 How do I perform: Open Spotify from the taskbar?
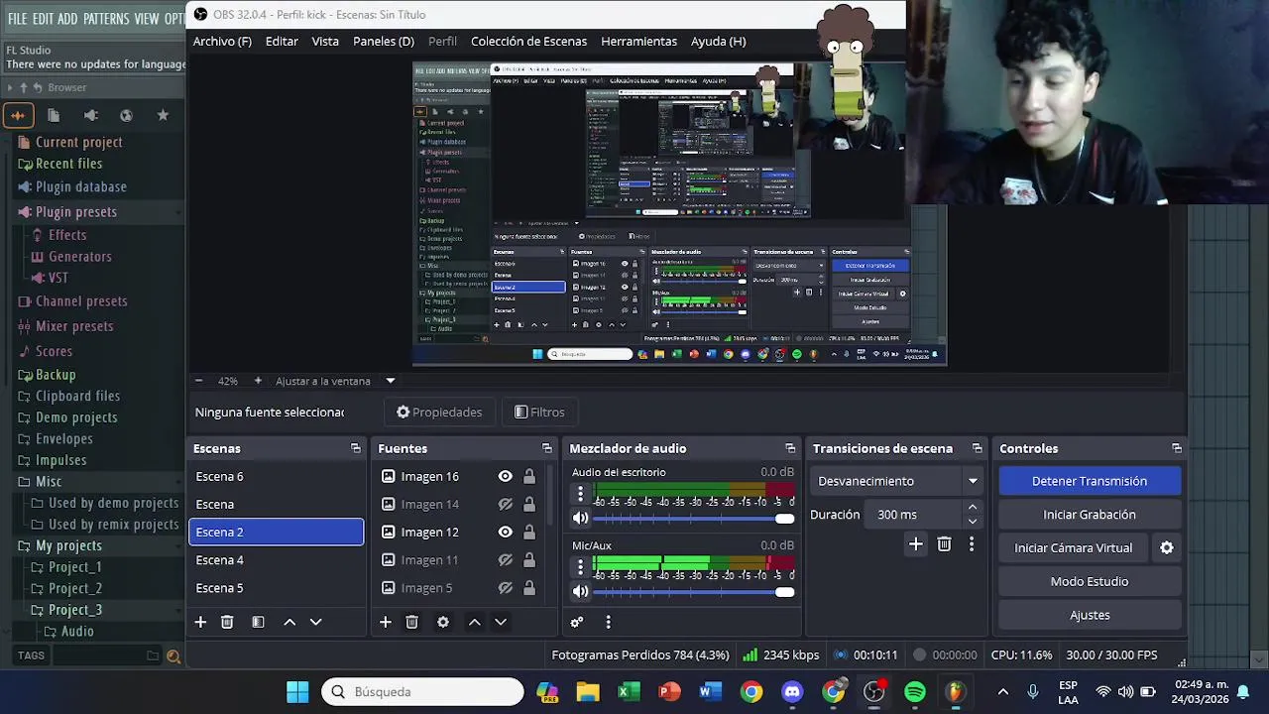pos(914,692)
